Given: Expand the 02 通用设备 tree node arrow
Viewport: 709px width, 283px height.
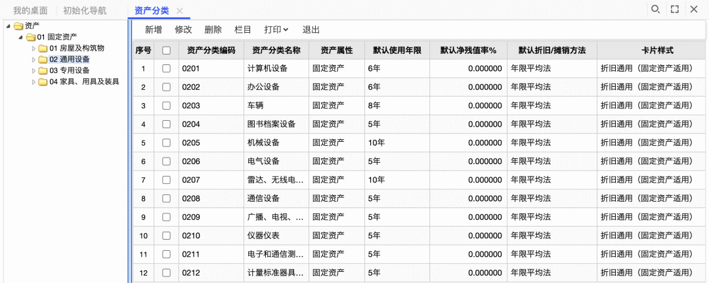Looking at the screenshot, I should 33,59.
